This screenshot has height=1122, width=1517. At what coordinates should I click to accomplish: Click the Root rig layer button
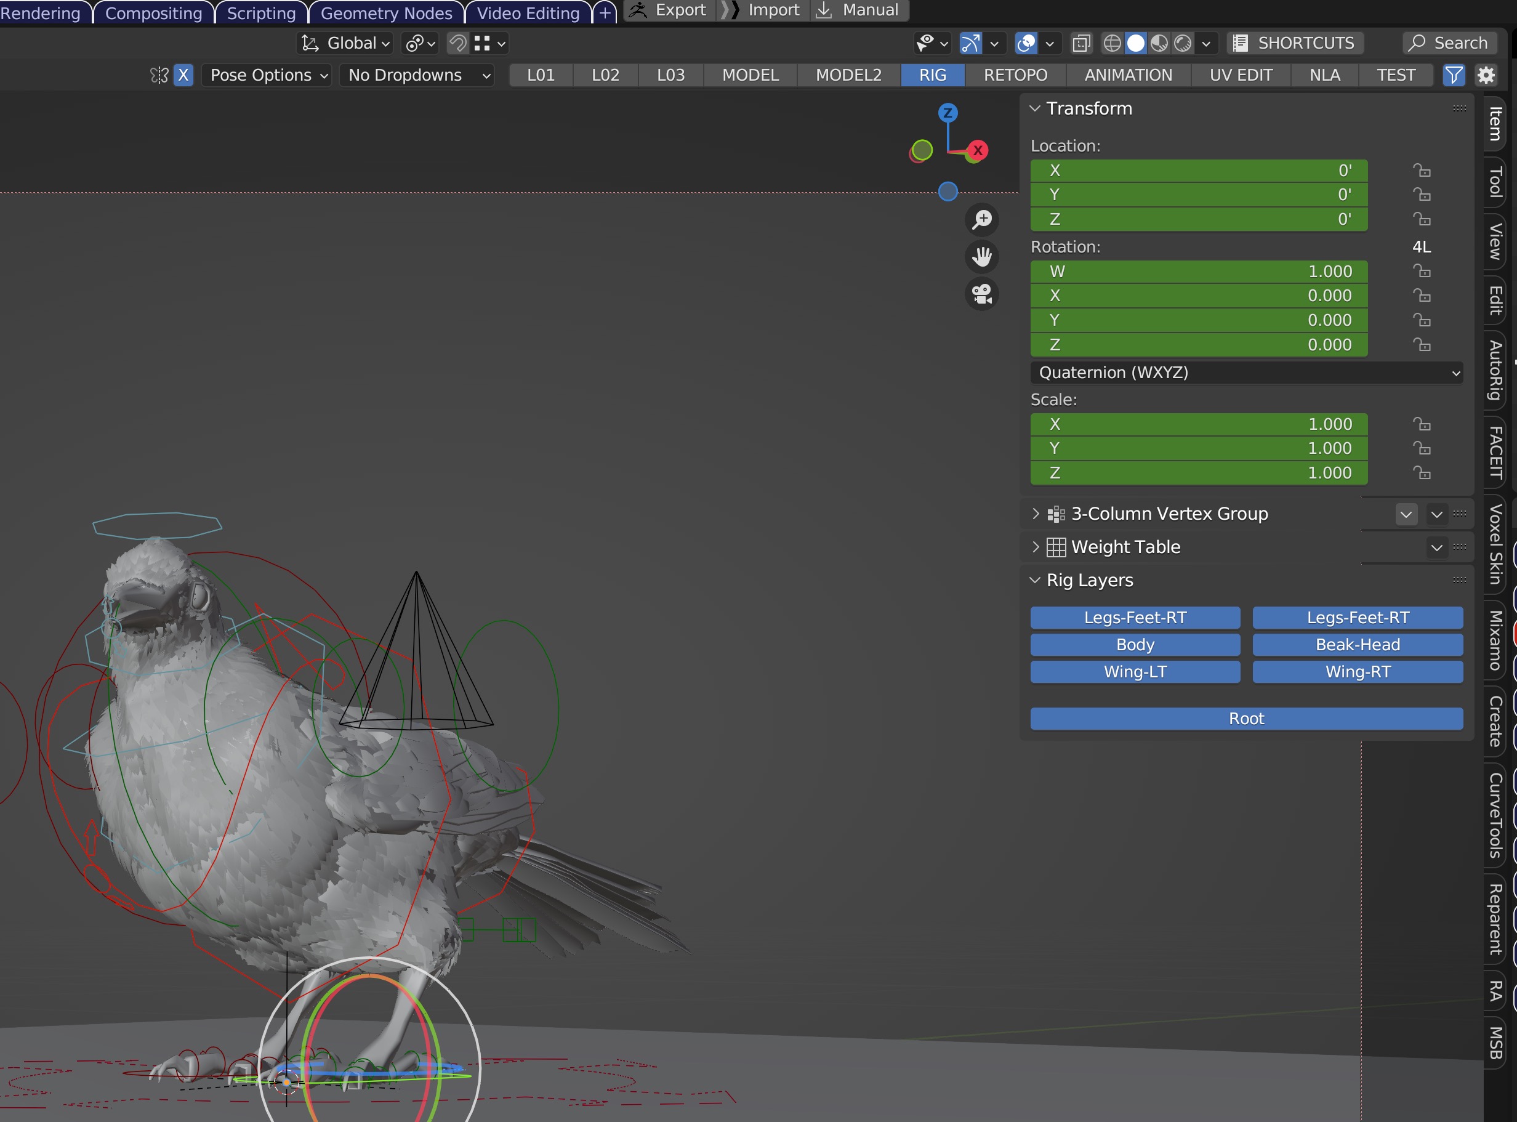[1246, 718]
